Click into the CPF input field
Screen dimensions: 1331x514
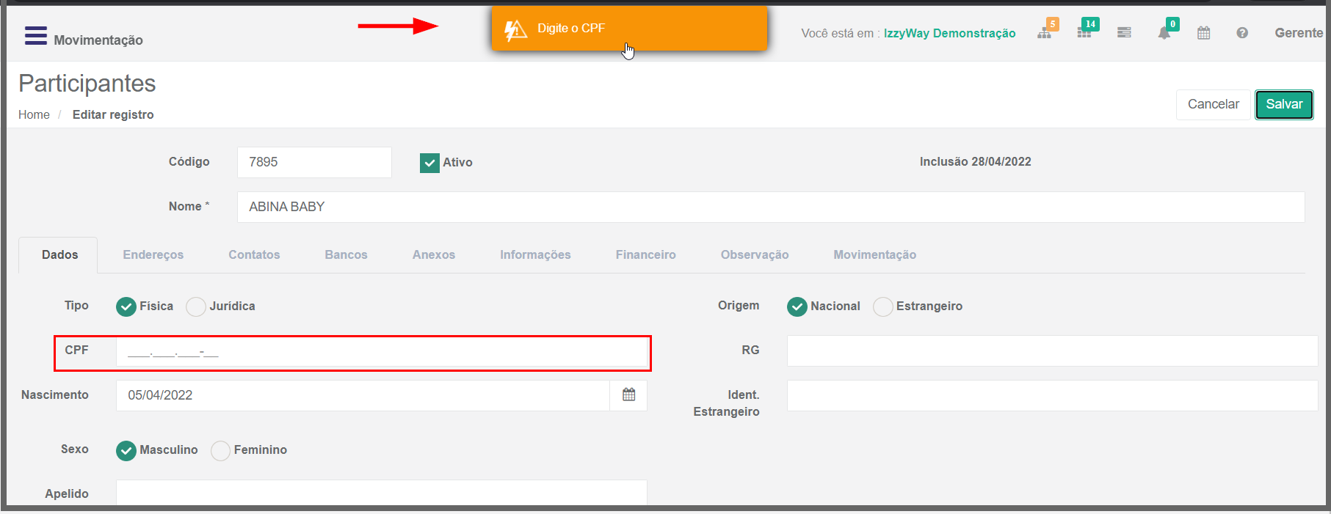tap(382, 353)
